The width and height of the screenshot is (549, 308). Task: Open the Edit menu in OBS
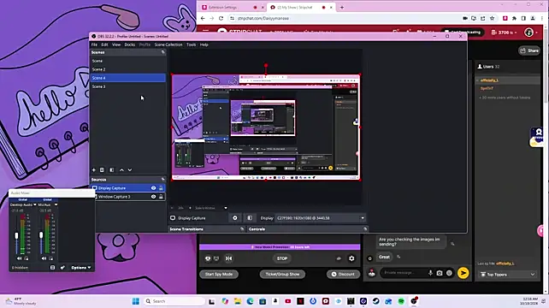pyautogui.click(x=104, y=44)
